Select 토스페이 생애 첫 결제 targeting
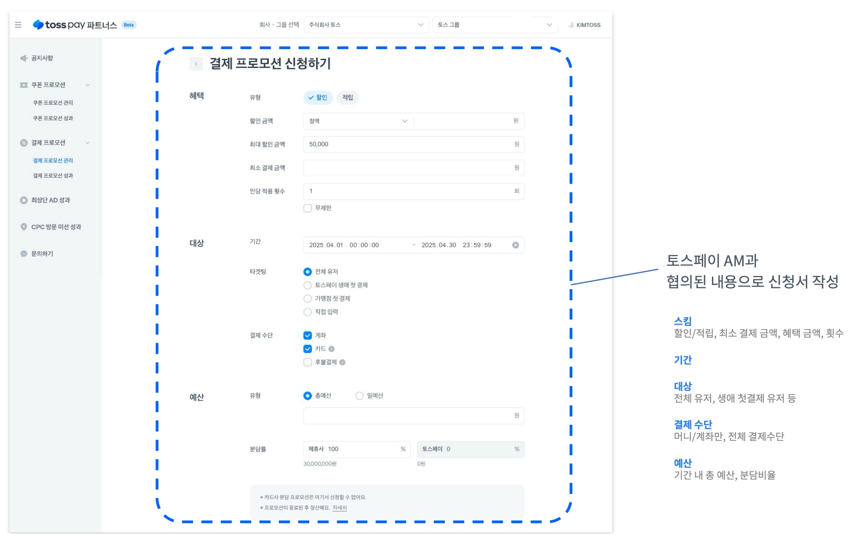Viewport: 867px width, 551px height. [308, 285]
